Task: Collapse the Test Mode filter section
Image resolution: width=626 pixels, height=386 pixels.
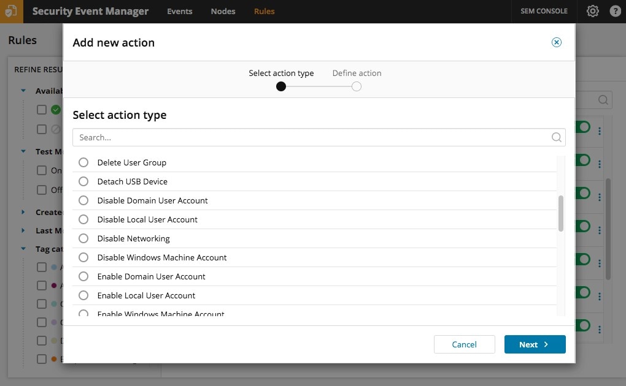Action: coord(23,151)
